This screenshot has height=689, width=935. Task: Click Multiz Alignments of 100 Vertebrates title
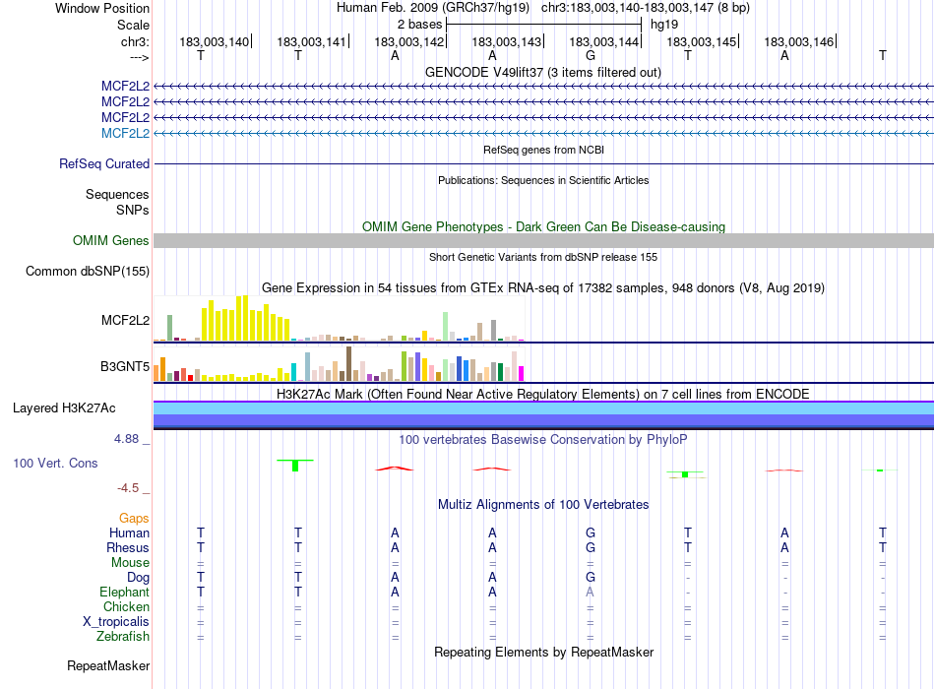click(542, 505)
